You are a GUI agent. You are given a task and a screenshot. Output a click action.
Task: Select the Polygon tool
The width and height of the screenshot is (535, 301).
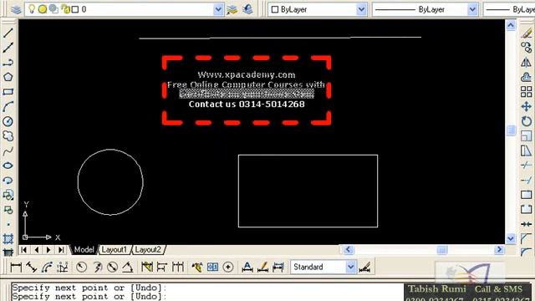click(x=8, y=77)
